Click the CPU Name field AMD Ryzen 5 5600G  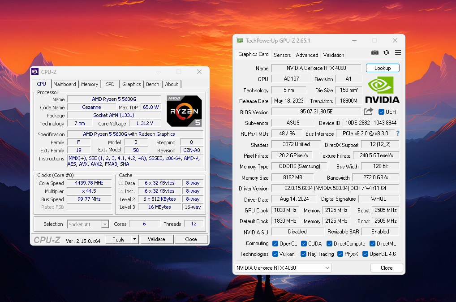pyautogui.click(x=114, y=99)
